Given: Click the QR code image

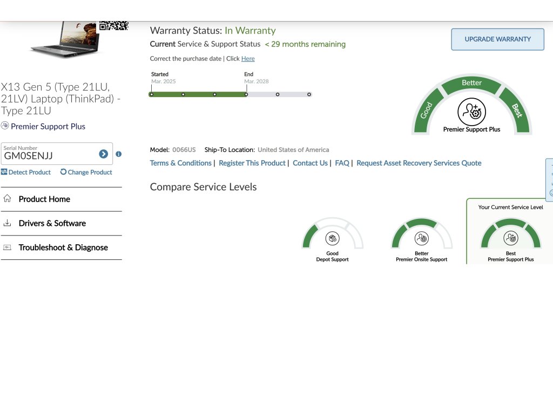Looking at the screenshot, I should tap(113, 25).
